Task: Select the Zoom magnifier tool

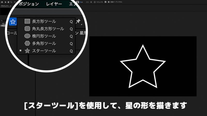Action: [11, 2]
